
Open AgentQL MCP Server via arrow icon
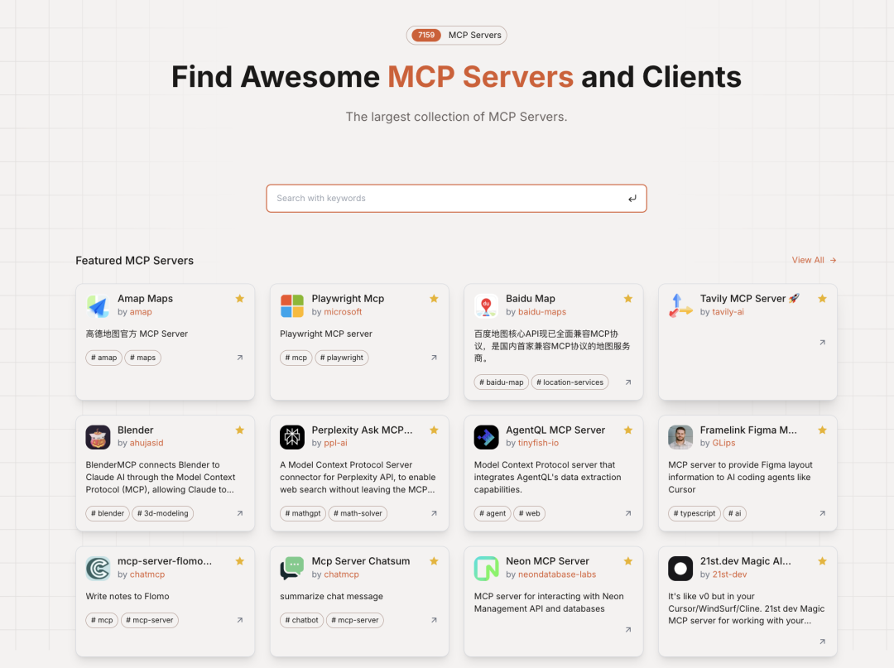628,513
